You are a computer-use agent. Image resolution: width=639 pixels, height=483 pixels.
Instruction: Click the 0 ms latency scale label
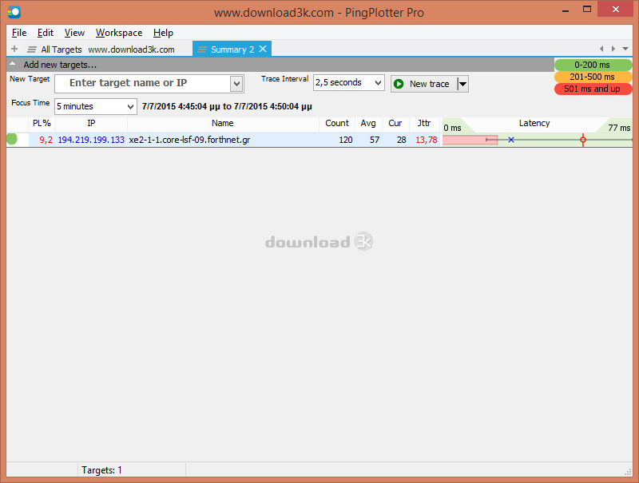(452, 128)
